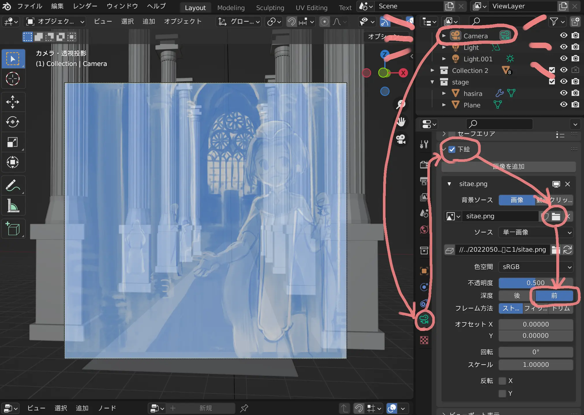Expand the Collection 2 tree item
This screenshot has height=415, width=584.
(432, 70)
